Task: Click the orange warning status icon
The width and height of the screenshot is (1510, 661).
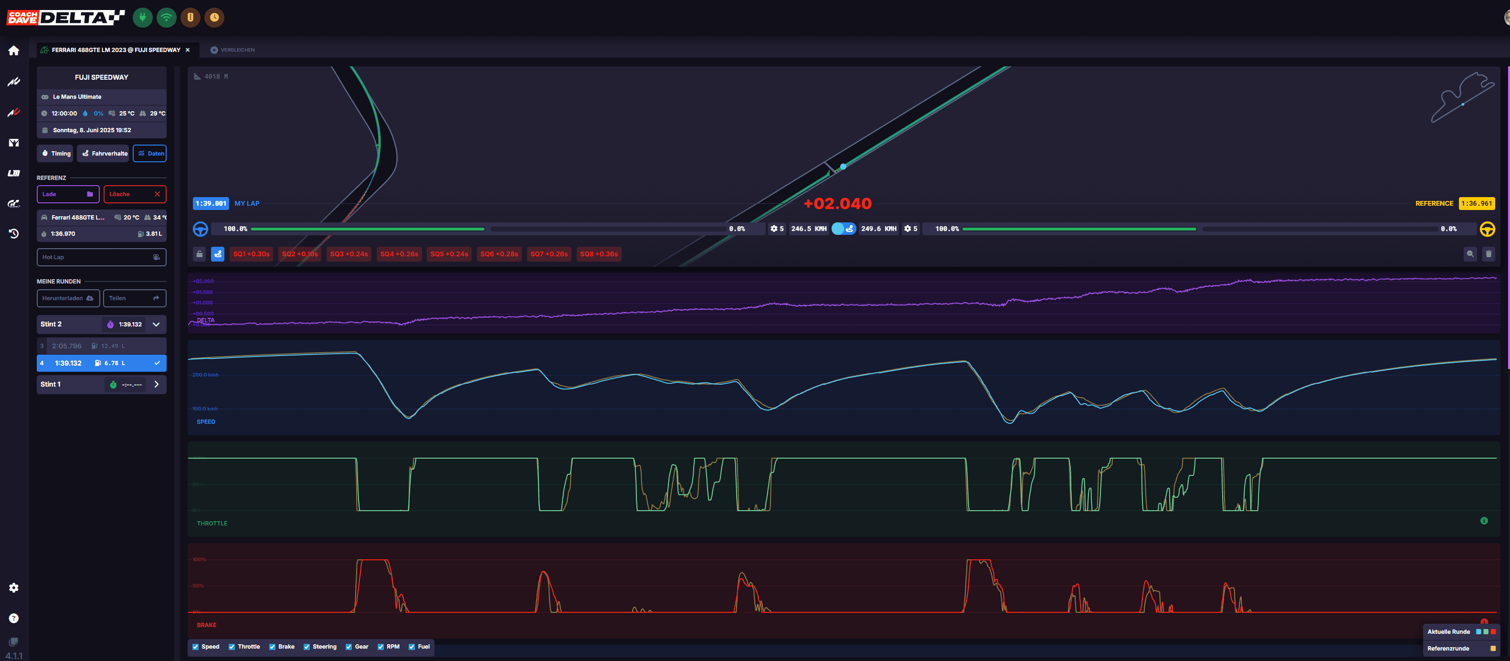Action: (190, 17)
